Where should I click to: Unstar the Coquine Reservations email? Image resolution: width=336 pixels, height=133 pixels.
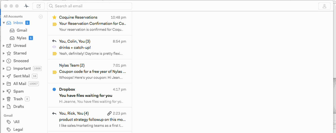(55, 18)
